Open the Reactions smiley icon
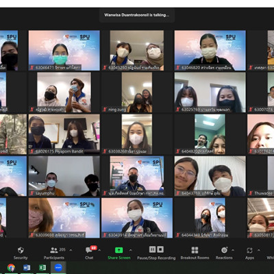Image resolution: width=274 pixels, height=274 pixels. coord(224,250)
